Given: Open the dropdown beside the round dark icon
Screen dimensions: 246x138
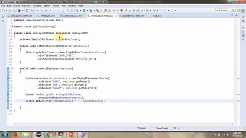Looking at the screenshot, I should [22, 10].
